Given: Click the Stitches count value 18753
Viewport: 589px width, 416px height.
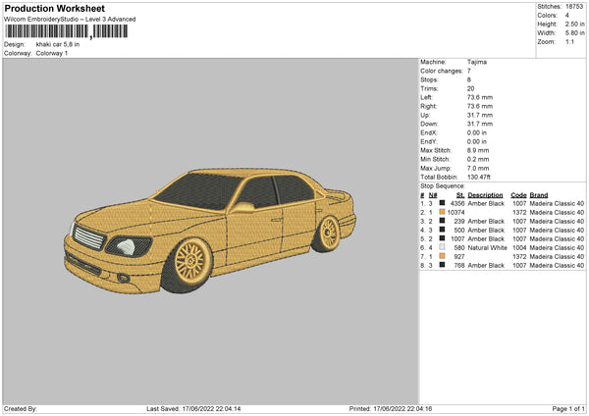Looking at the screenshot, I should pos(575,5).
